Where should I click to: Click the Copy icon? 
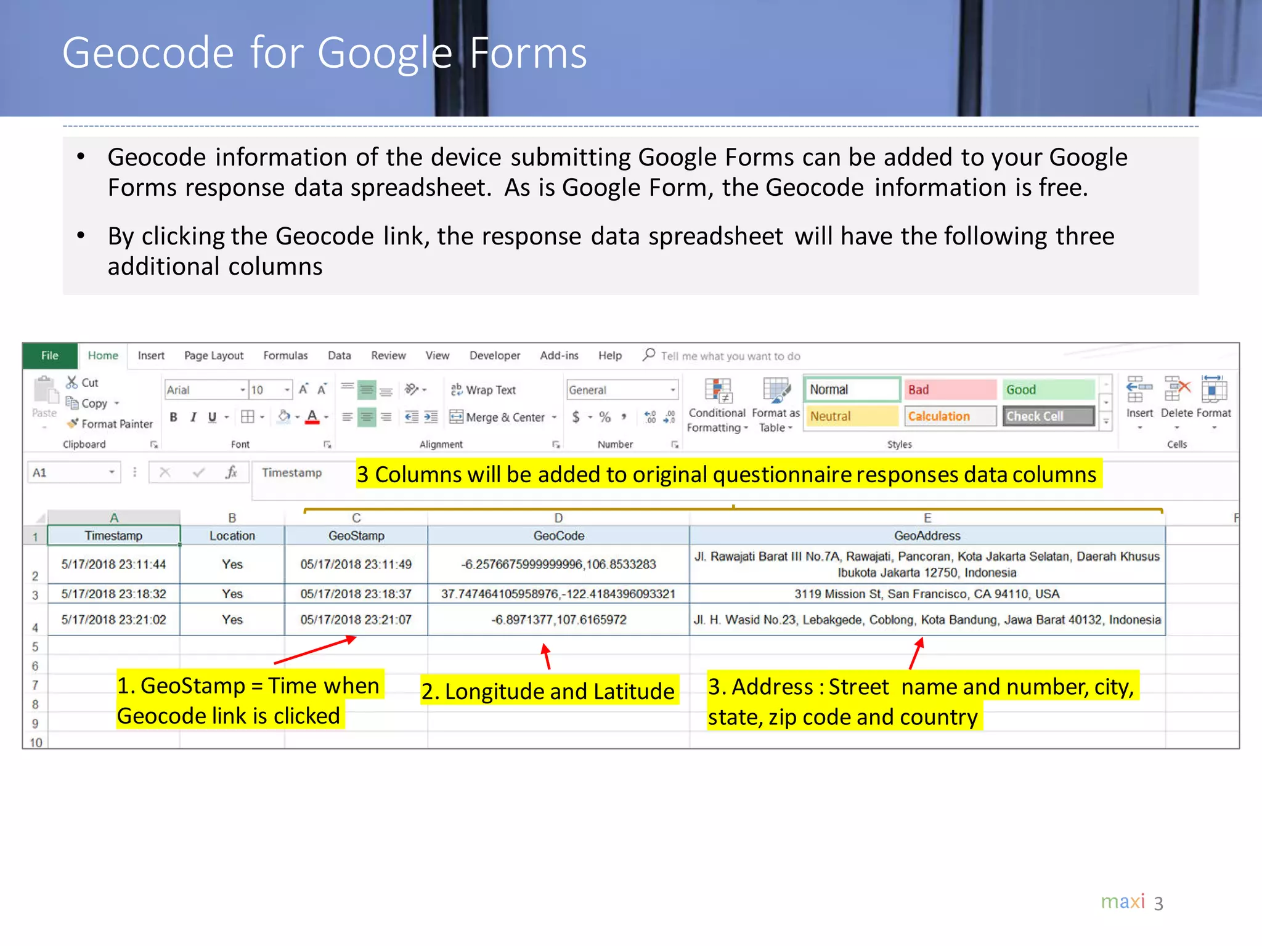pyautogui.click(x=73, y=403)
